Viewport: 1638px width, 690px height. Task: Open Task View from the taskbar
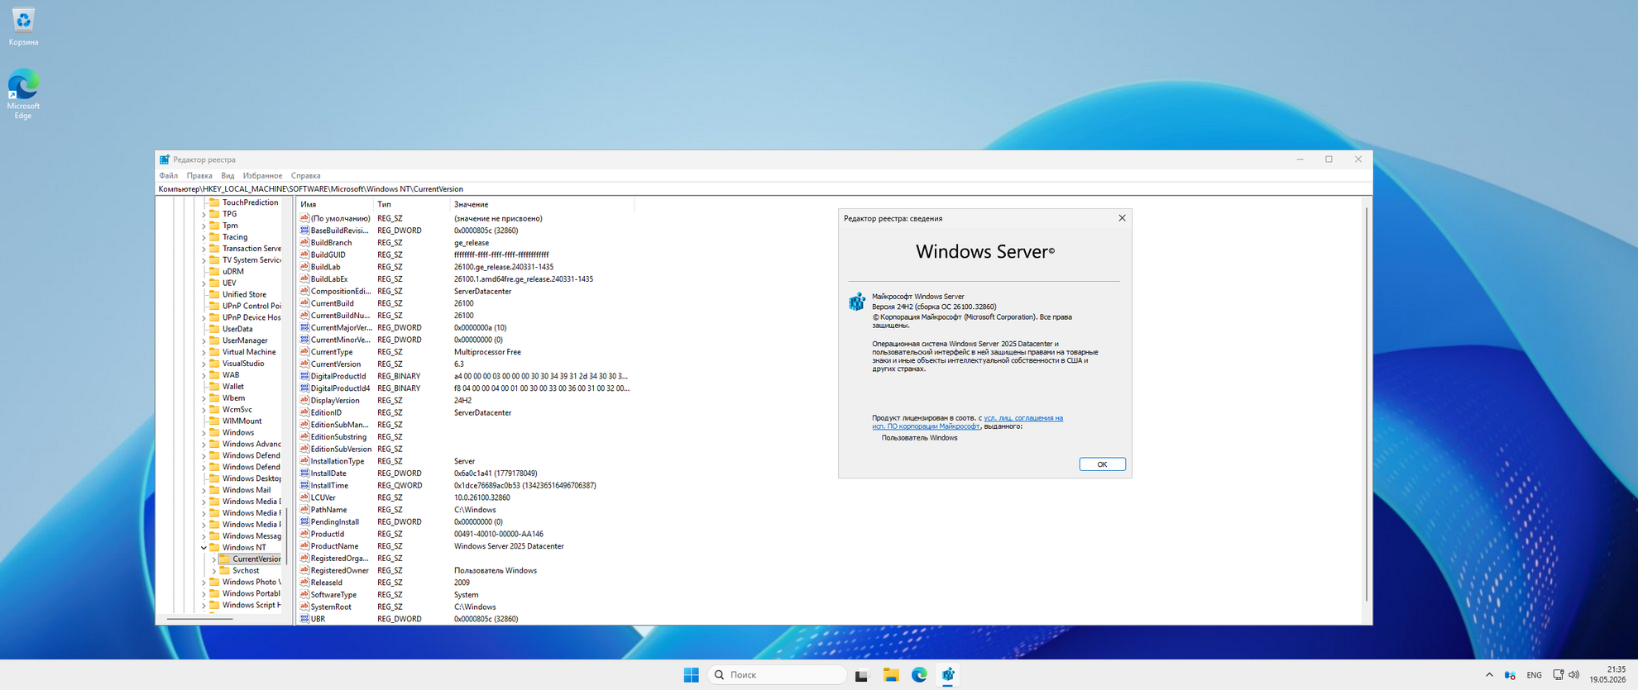pos(861,675)
